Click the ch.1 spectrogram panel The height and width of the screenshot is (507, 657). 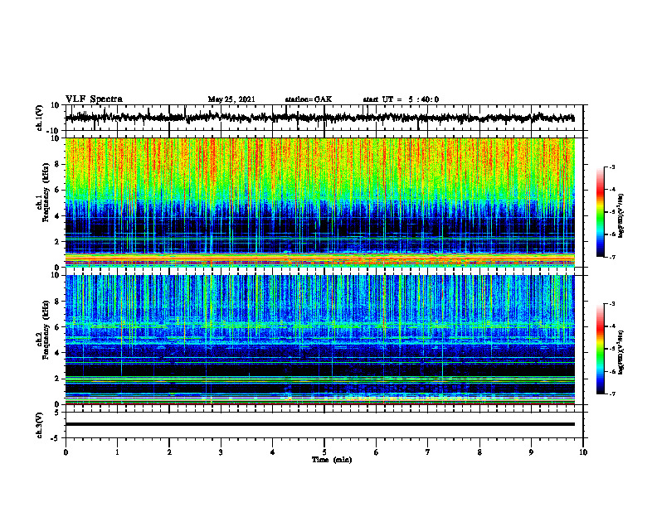pos(319,202)
